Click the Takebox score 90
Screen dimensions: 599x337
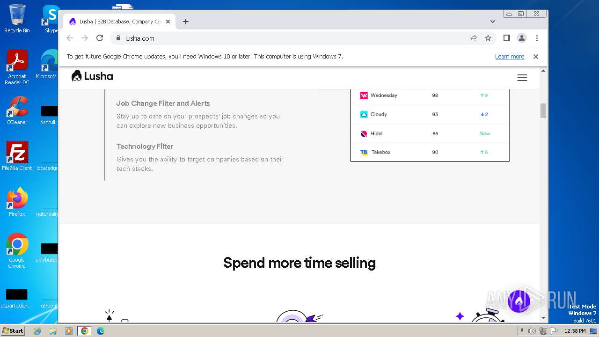coord(435,152)
